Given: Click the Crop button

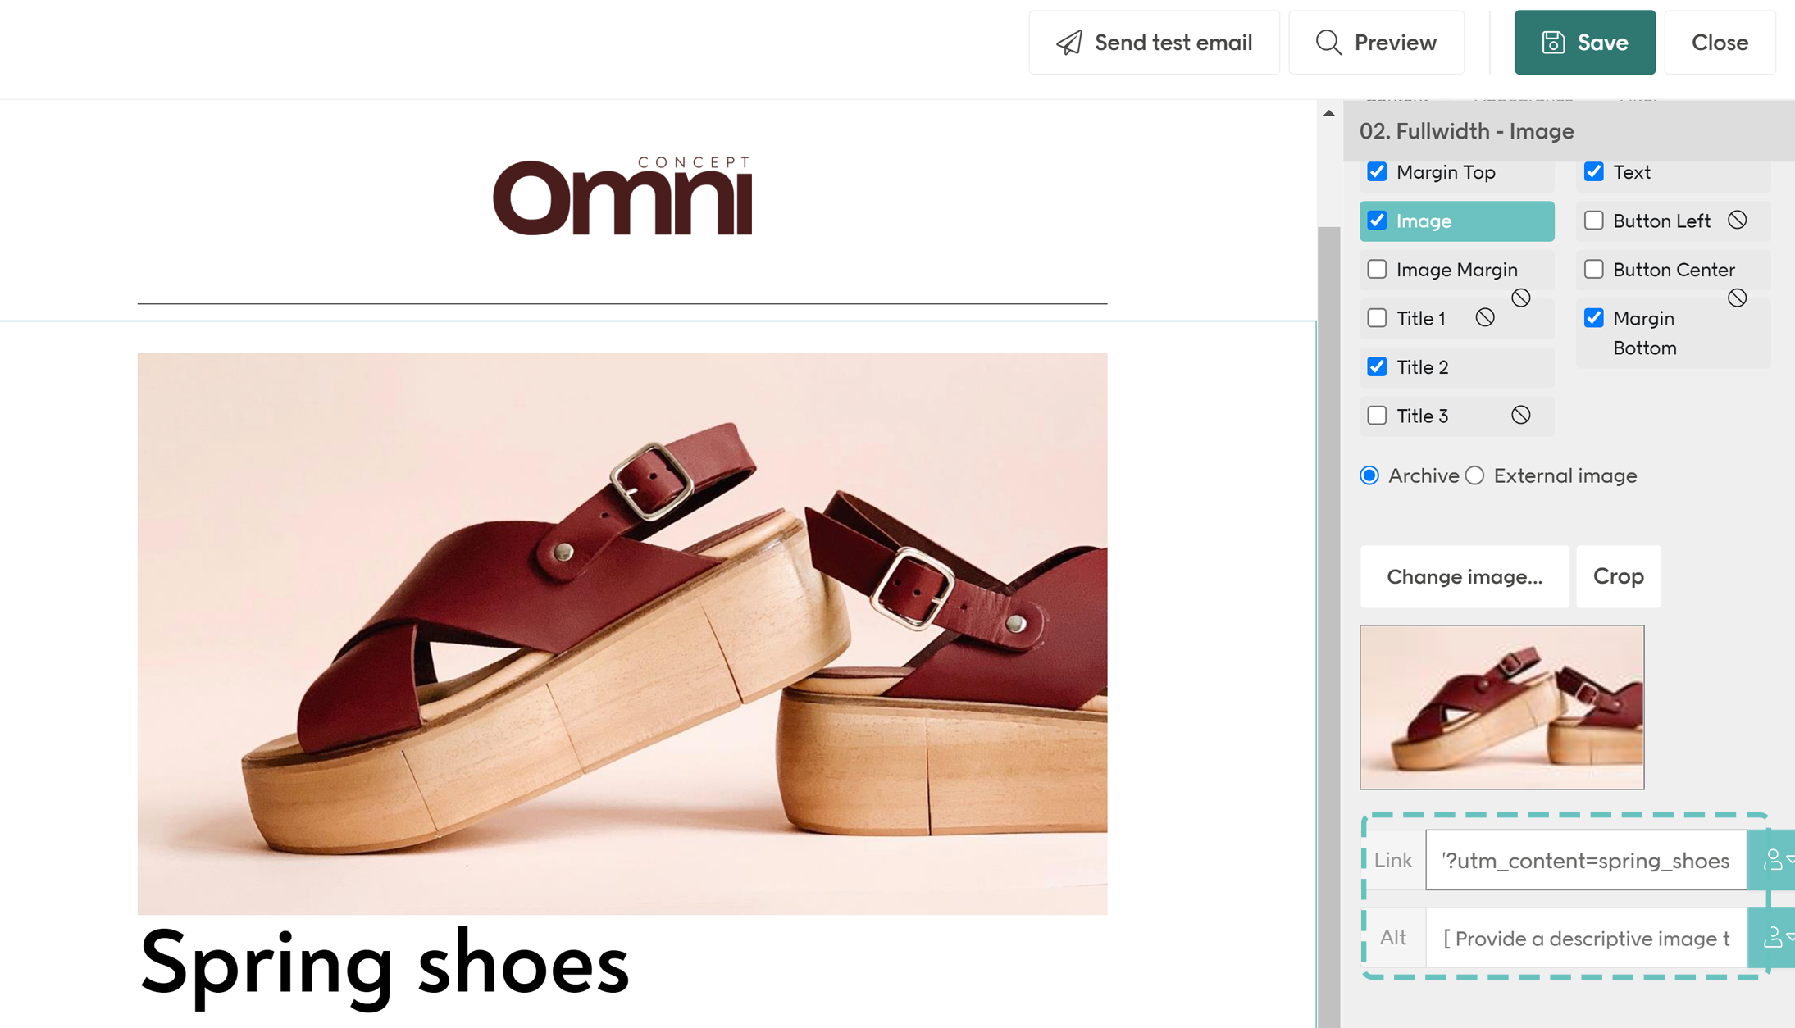Looking at the screenshot, I should [1618, 576].
